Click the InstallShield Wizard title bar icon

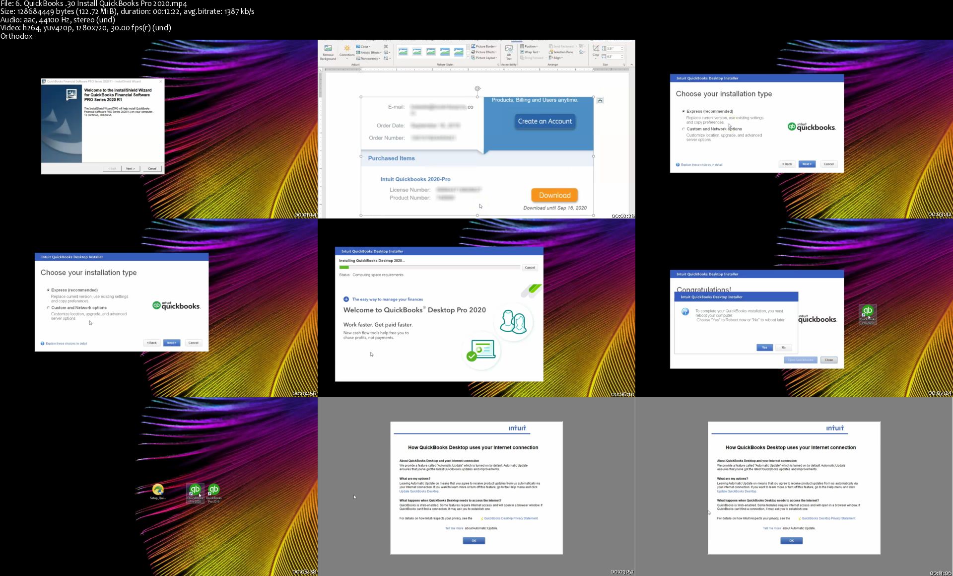[x=44, y=81]
